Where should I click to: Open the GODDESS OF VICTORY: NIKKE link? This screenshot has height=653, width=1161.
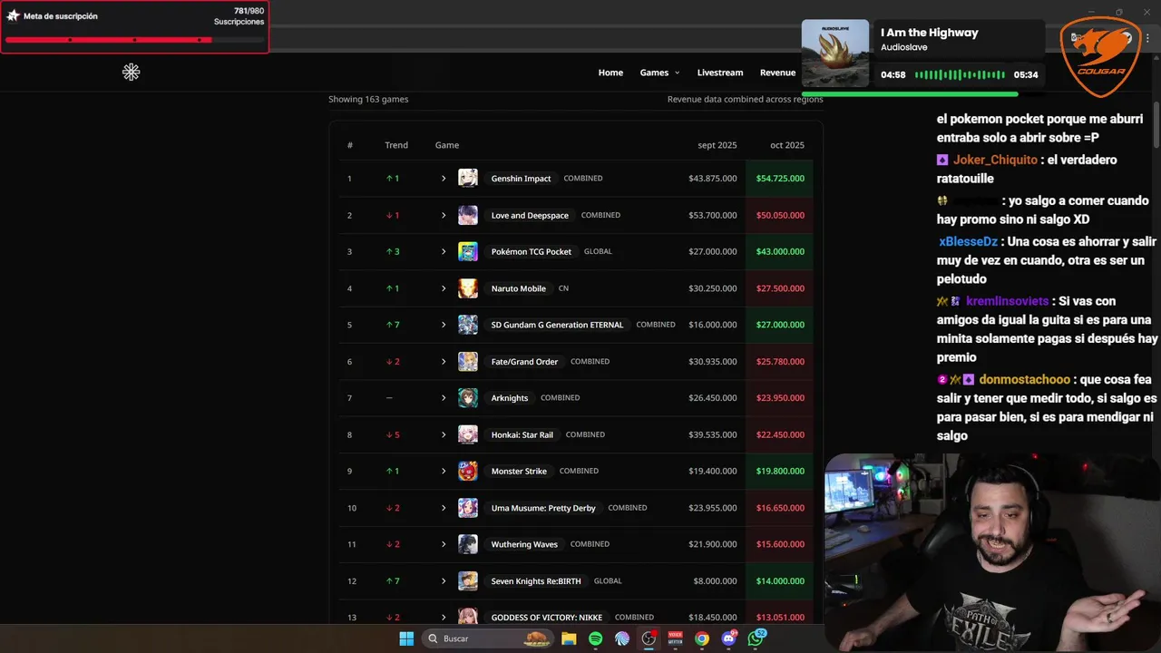coord(546,618)
